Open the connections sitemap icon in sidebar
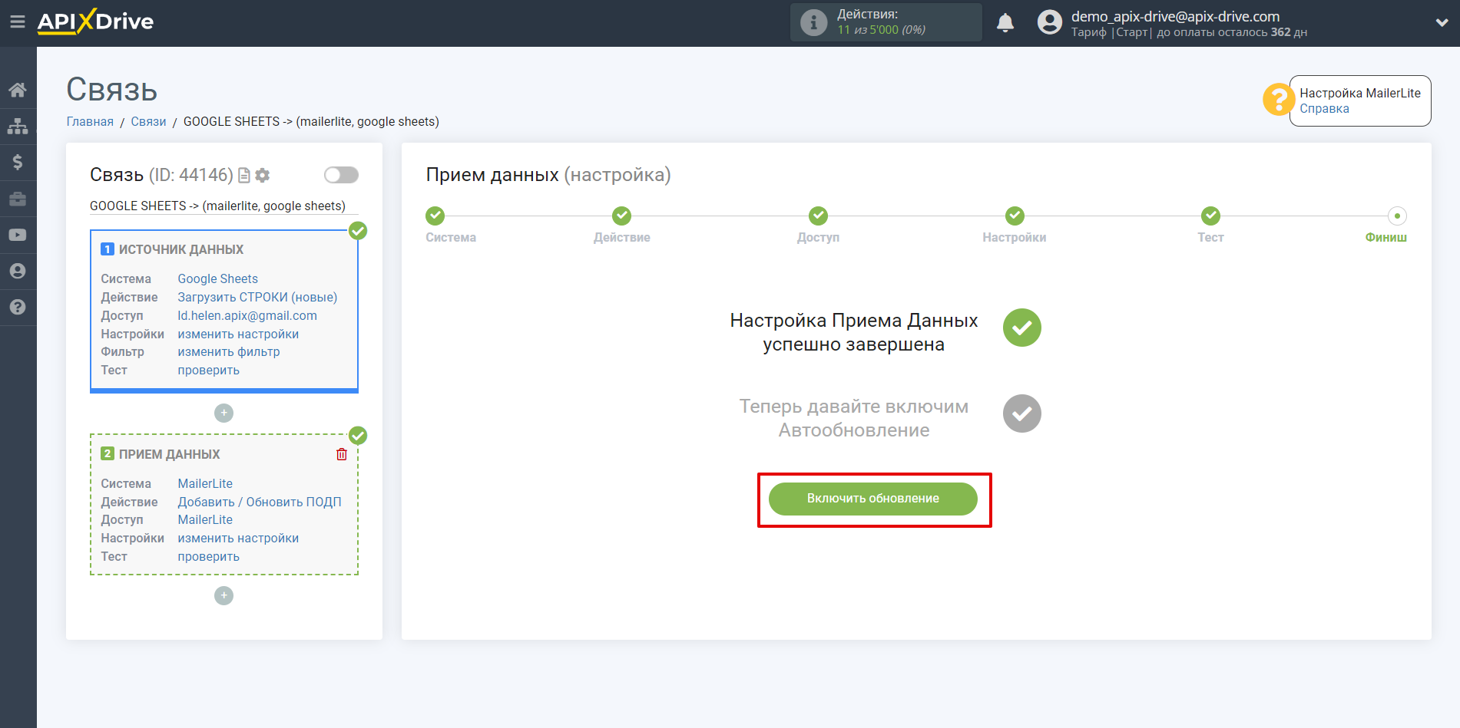This screenshot has width=1460, height=728. pyautogui.click(x=18, y=126)
